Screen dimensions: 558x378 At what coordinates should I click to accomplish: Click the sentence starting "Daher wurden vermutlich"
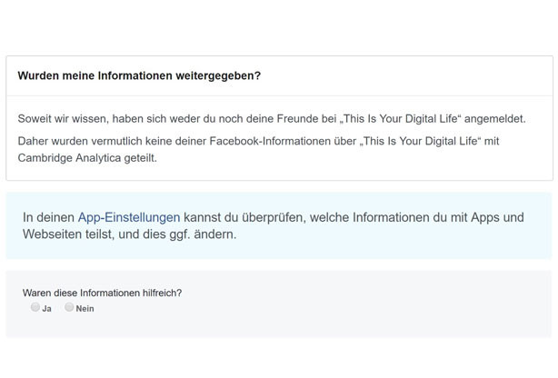pyautogui.click(x=258, y=150)
